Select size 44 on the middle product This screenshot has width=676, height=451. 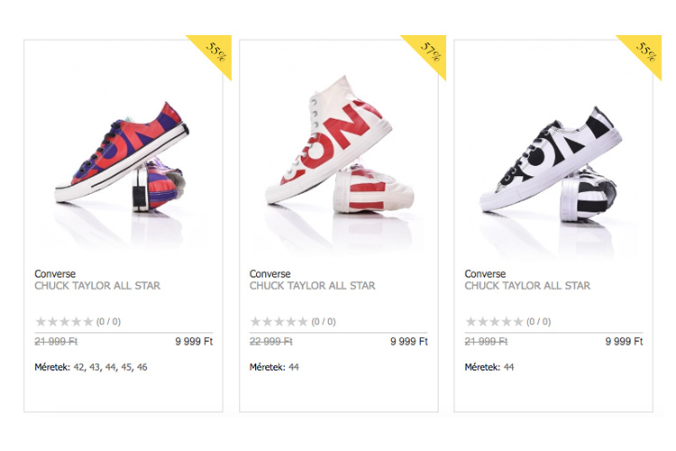pos(294,367)
